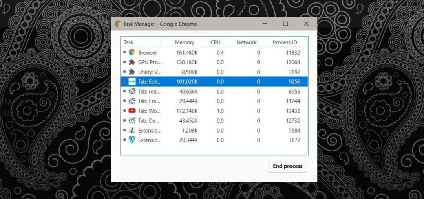Click the puzzle icon for Utility row
424x199 pixels.
click(x=132, y=72)
